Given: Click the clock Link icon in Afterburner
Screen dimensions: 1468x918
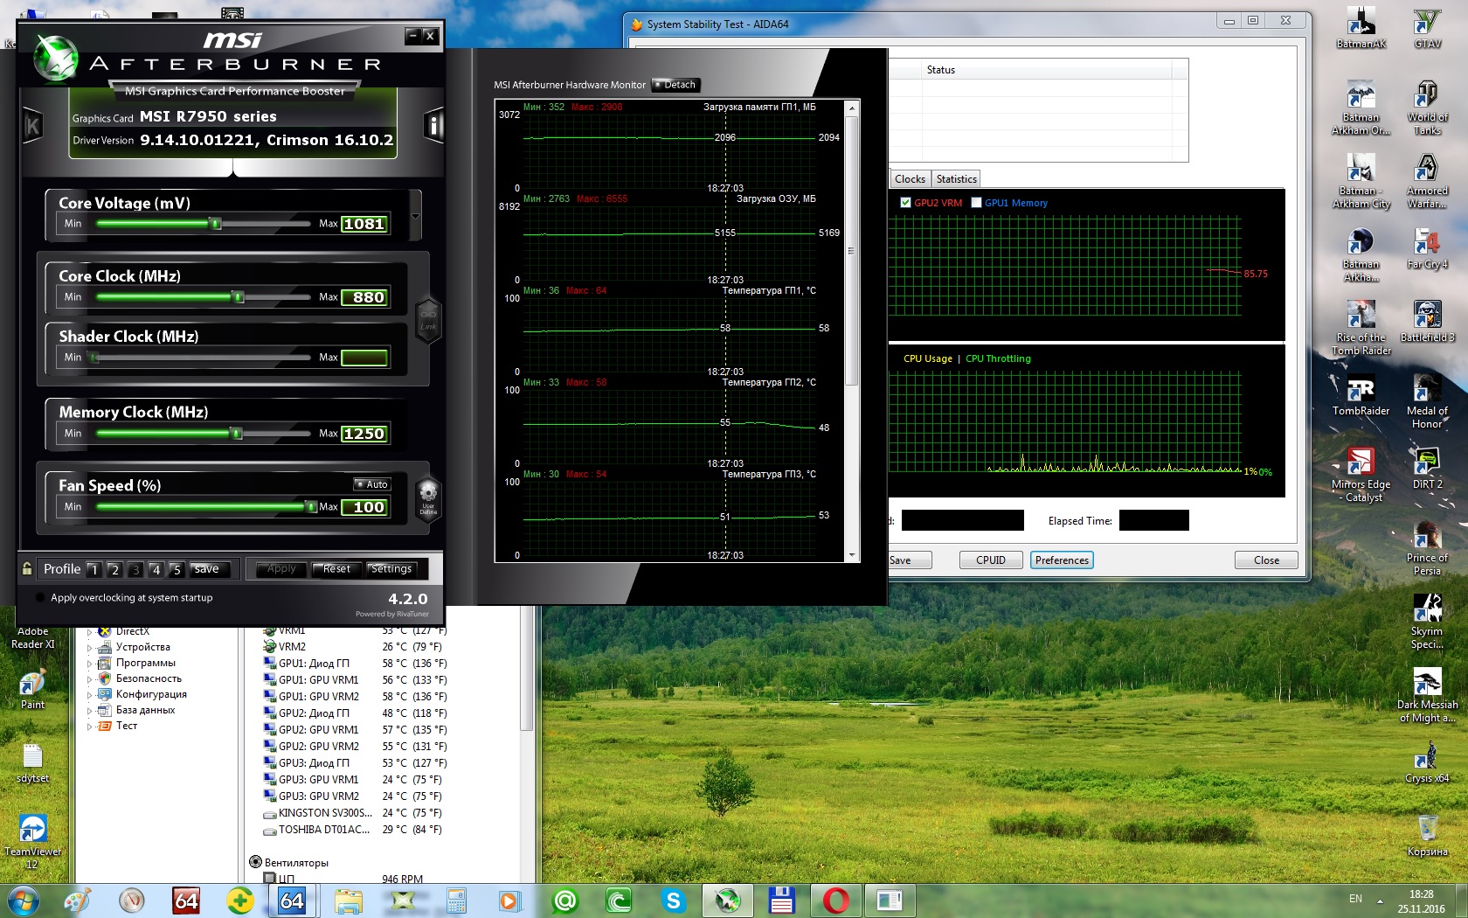Looking at the screenshot, I should pos(428,318).
